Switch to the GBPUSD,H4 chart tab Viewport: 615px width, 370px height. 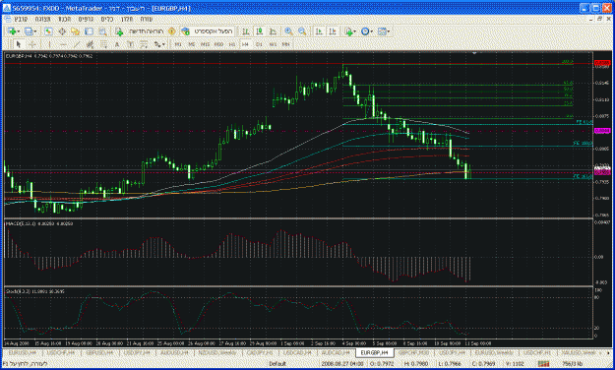pos(99,352)
